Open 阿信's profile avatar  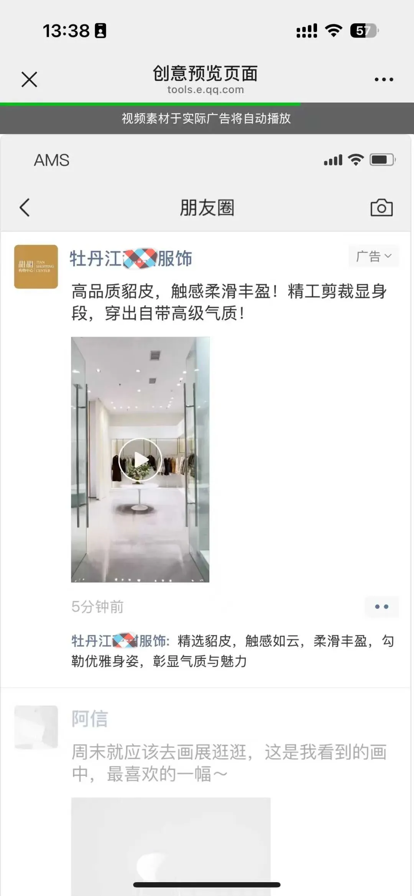[x=36, y=727]
